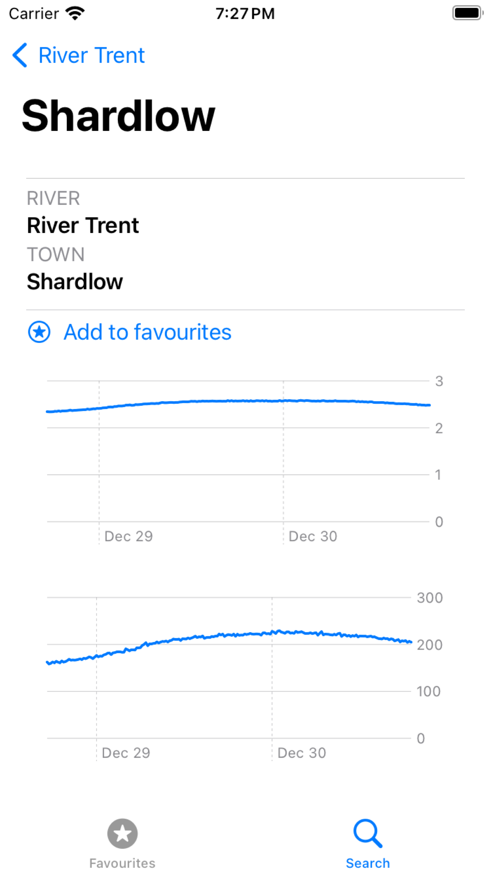Screen dimensions: 491x873
Task: Open the Favourites tab star icon
Action: click(123, 833)
